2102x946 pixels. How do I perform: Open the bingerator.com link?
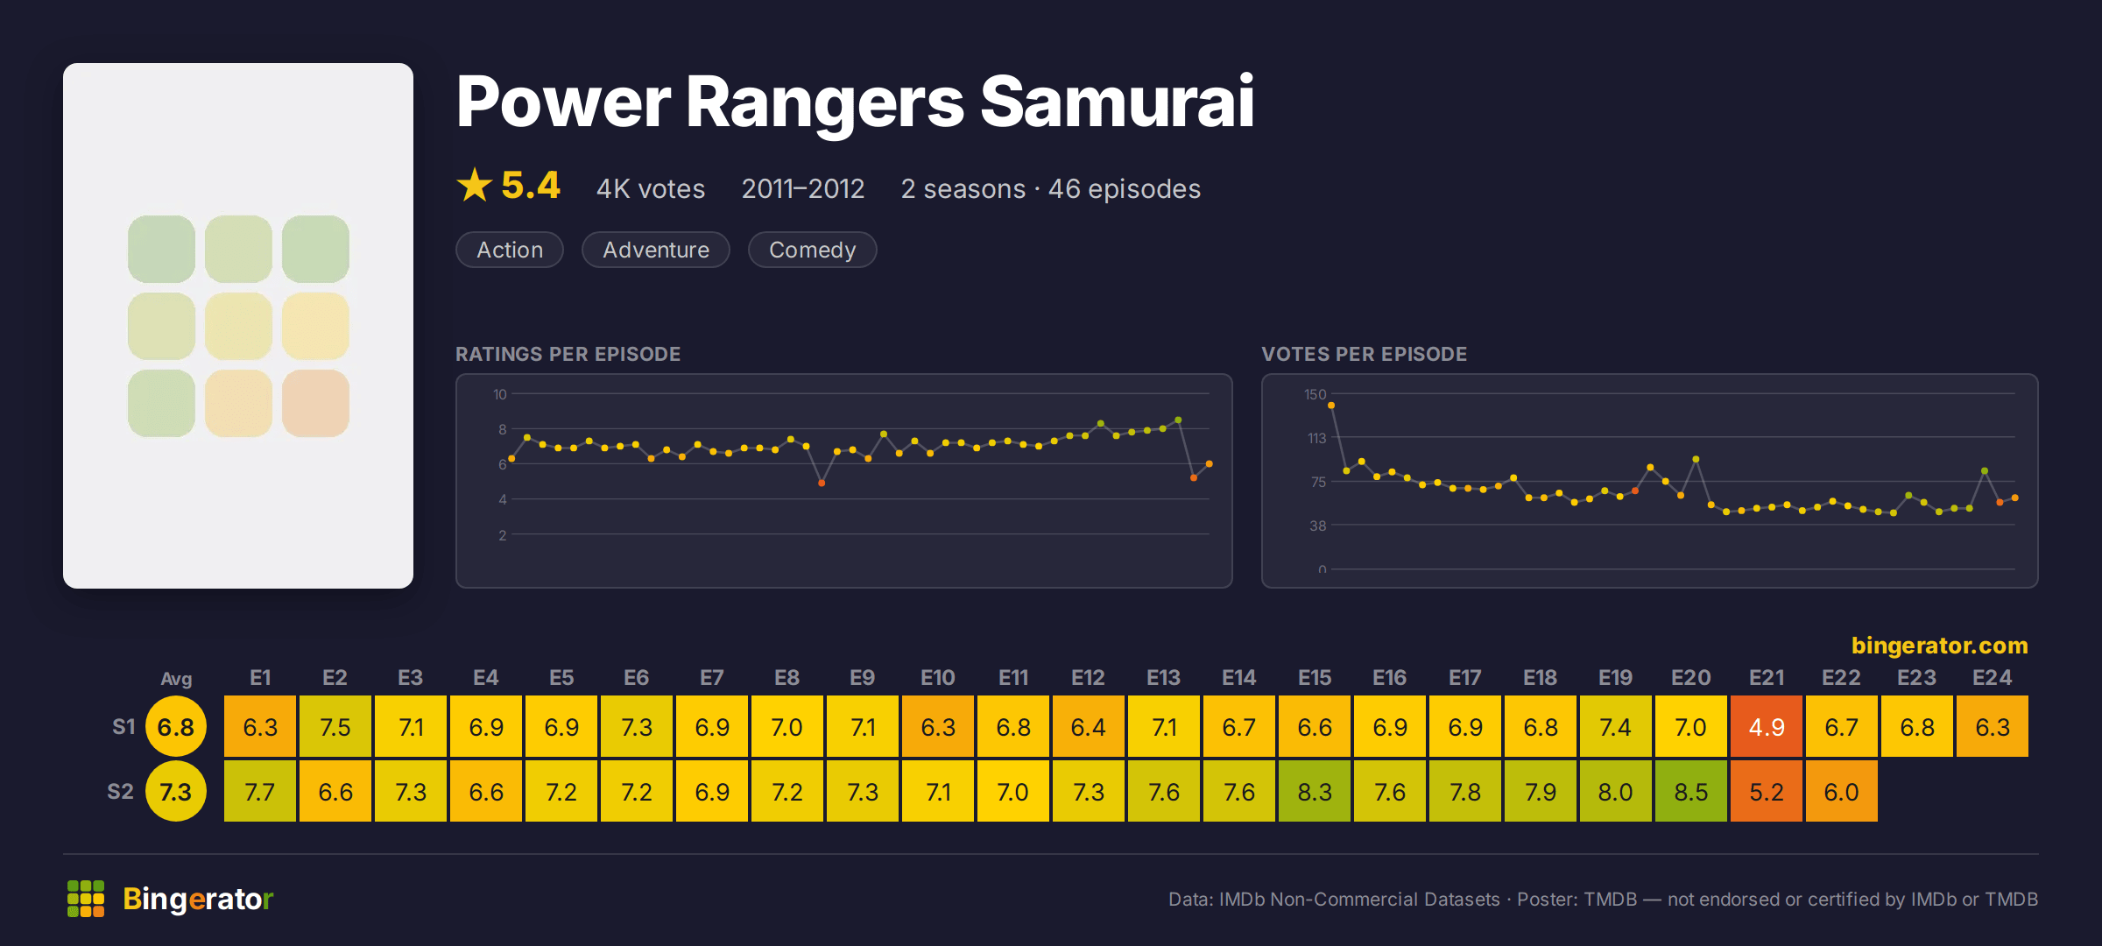point(1939,646)
